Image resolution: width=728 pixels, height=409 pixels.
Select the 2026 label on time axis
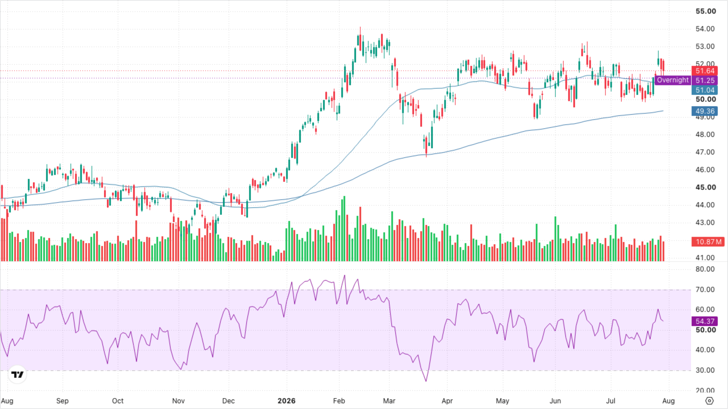tap(286, 401)
